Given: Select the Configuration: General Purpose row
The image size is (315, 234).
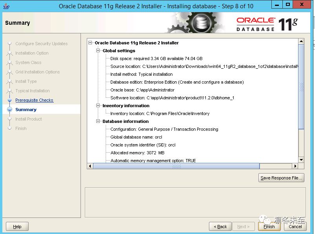Looking at the screenshot, I should coord(164,129).
